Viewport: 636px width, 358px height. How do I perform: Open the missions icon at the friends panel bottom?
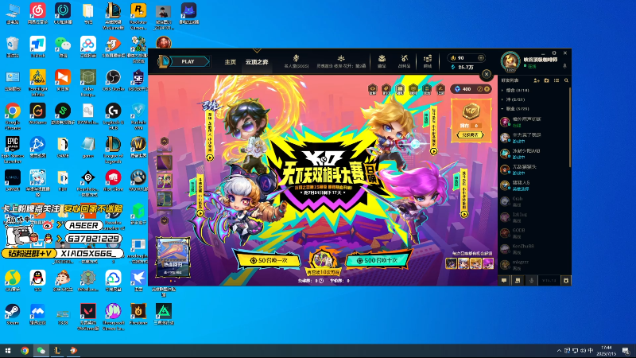click(x=518, y=281)
